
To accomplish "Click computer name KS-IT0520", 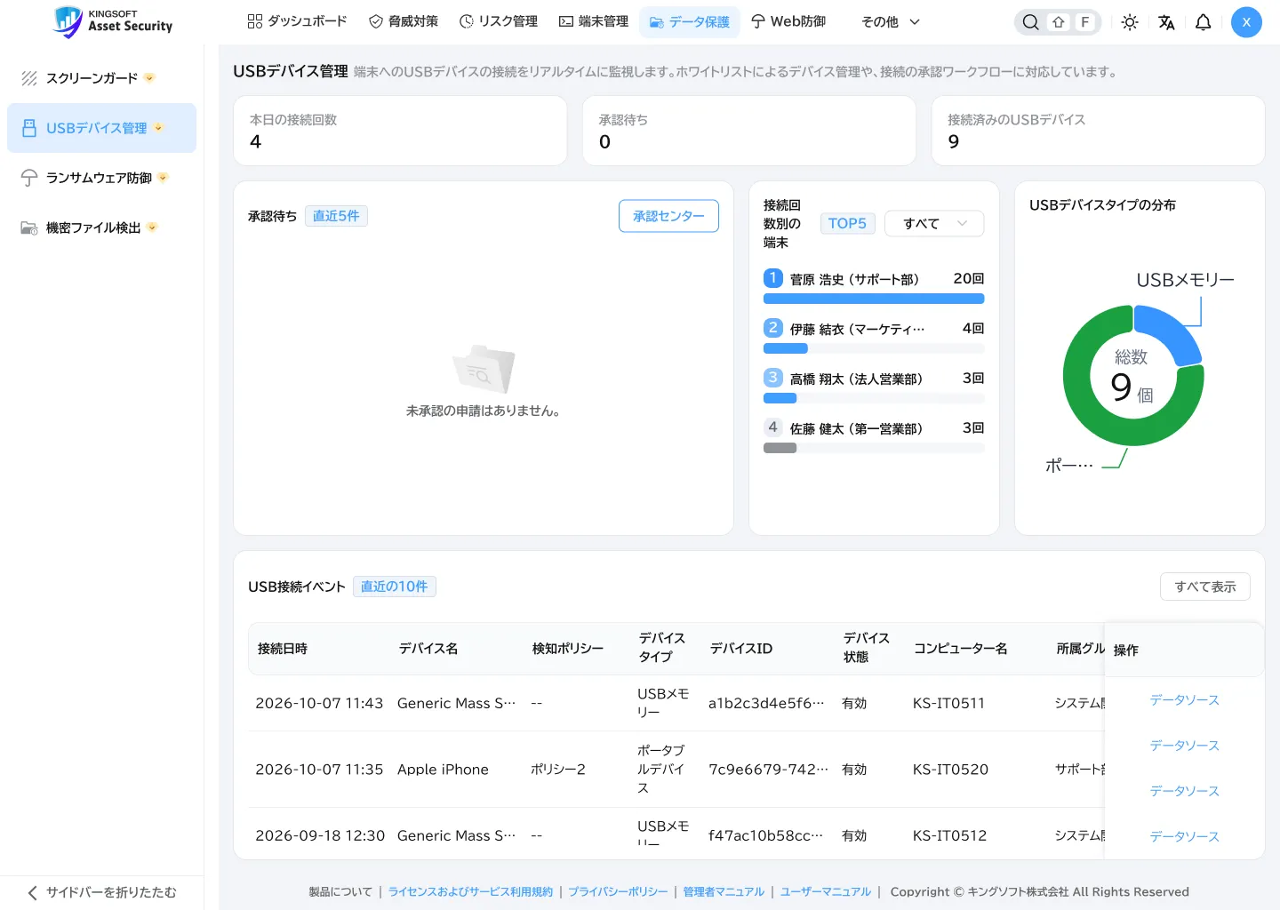I will (950, 770).
